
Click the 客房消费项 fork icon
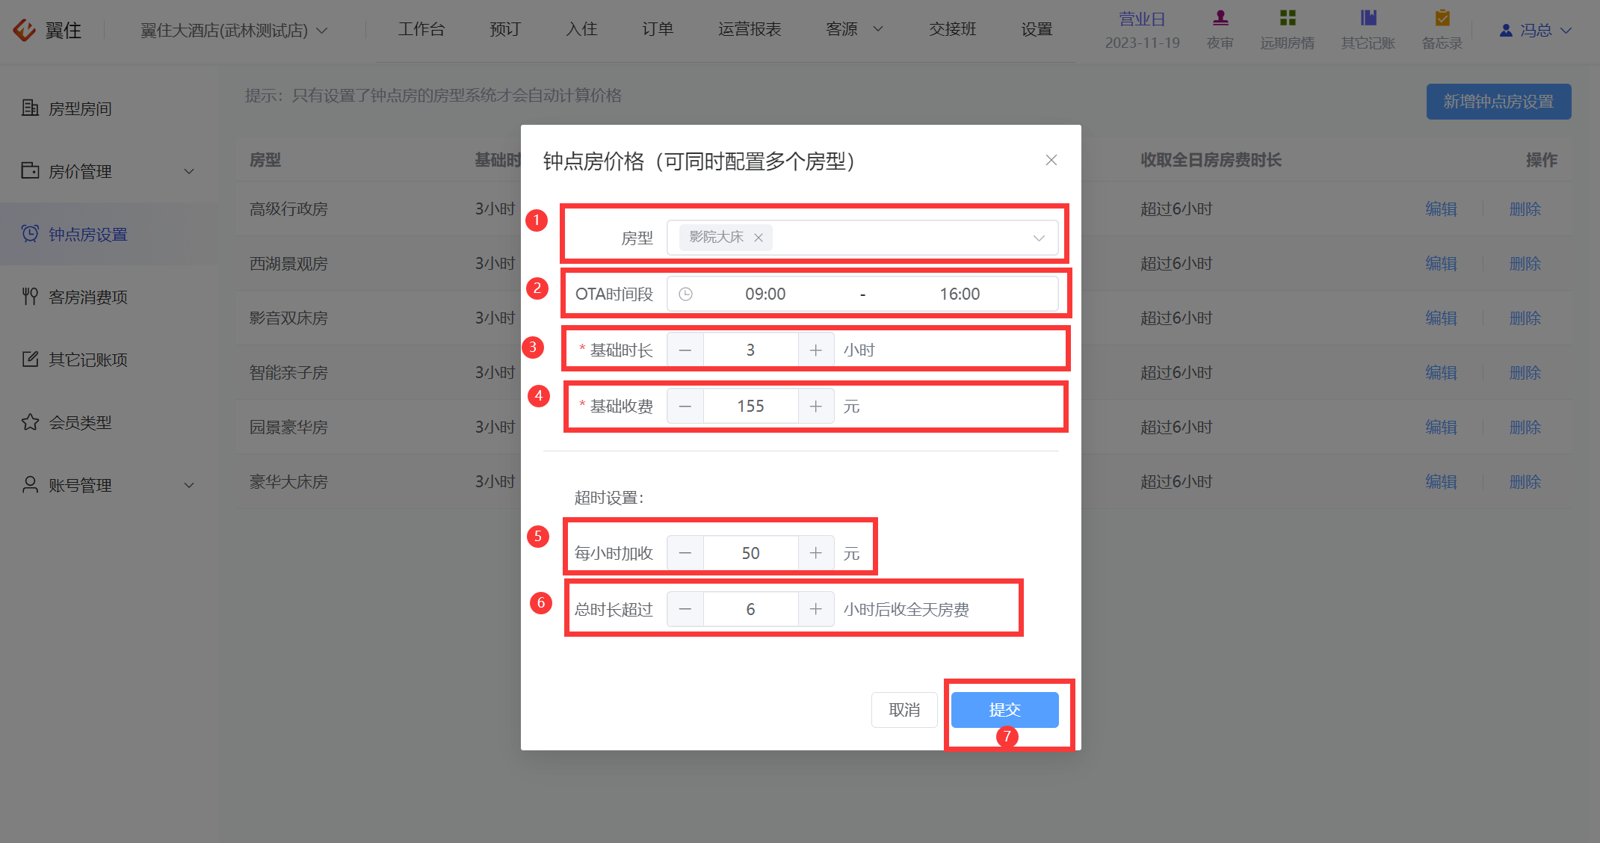[x=30, y=296]
